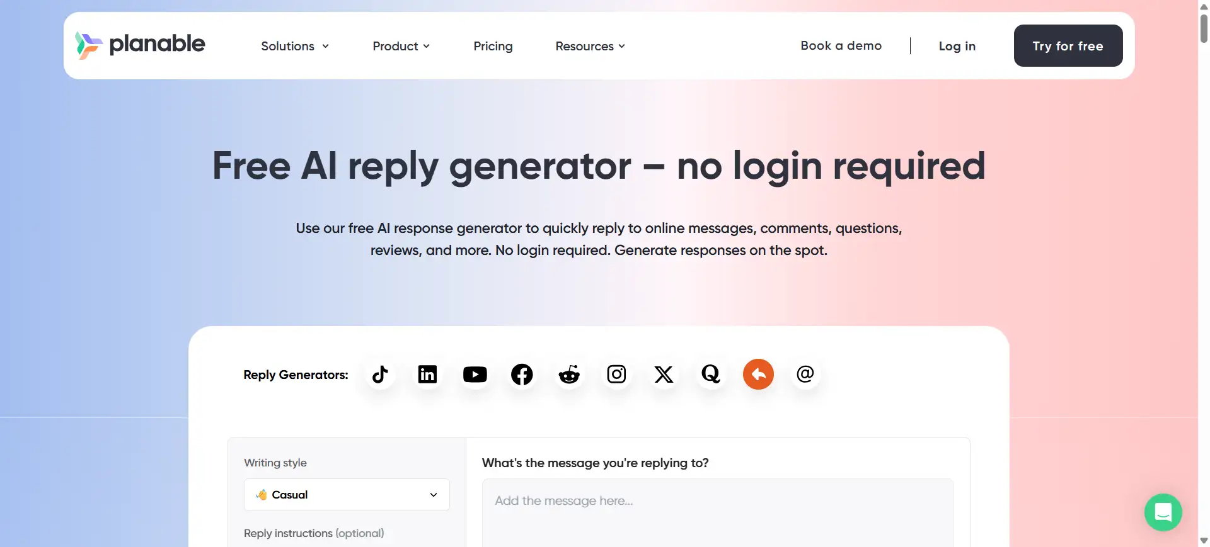Click the Log in link

pyautogui.click(x=957, y=46)
